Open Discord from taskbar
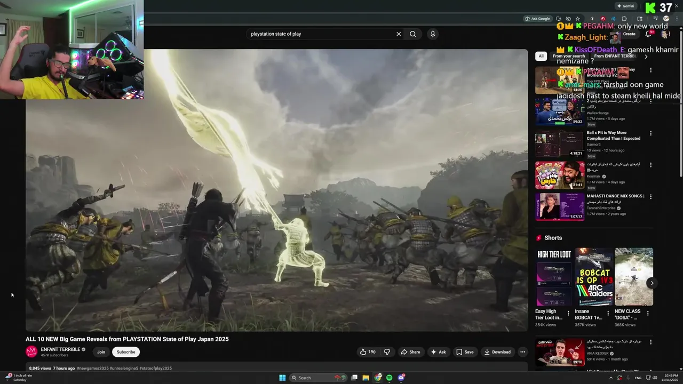 click(401, 378)
